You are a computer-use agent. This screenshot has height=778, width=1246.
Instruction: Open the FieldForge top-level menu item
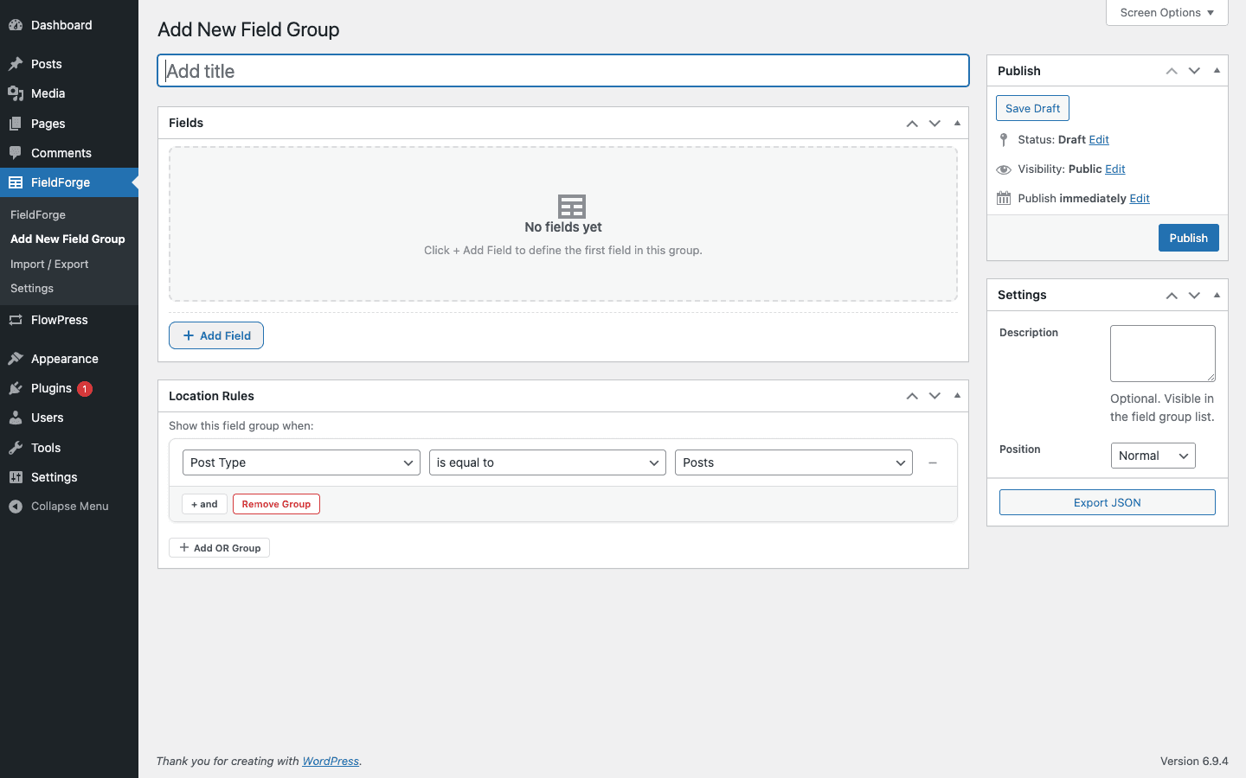coord(69,182)
